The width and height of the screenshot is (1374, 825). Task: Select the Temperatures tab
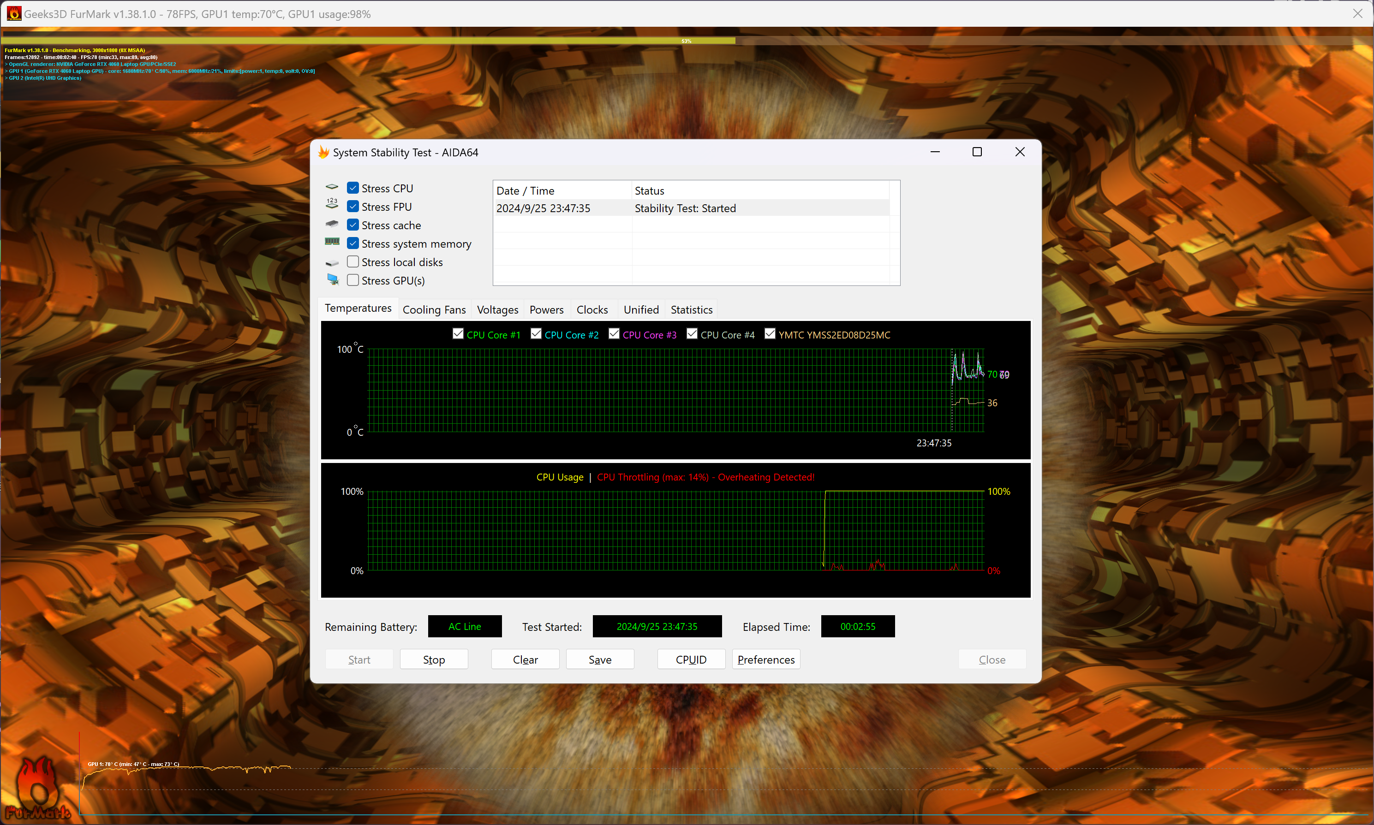click(x=358, y=308)
